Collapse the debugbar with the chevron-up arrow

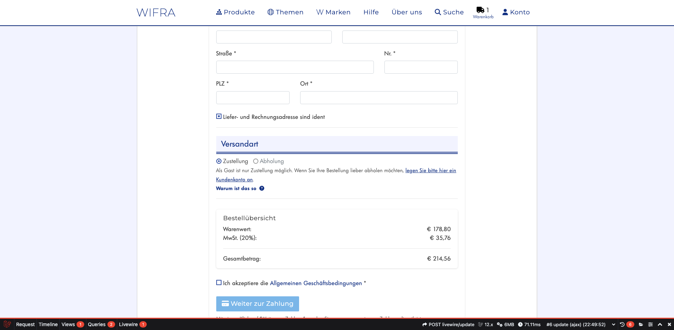(x=660, y=324)
